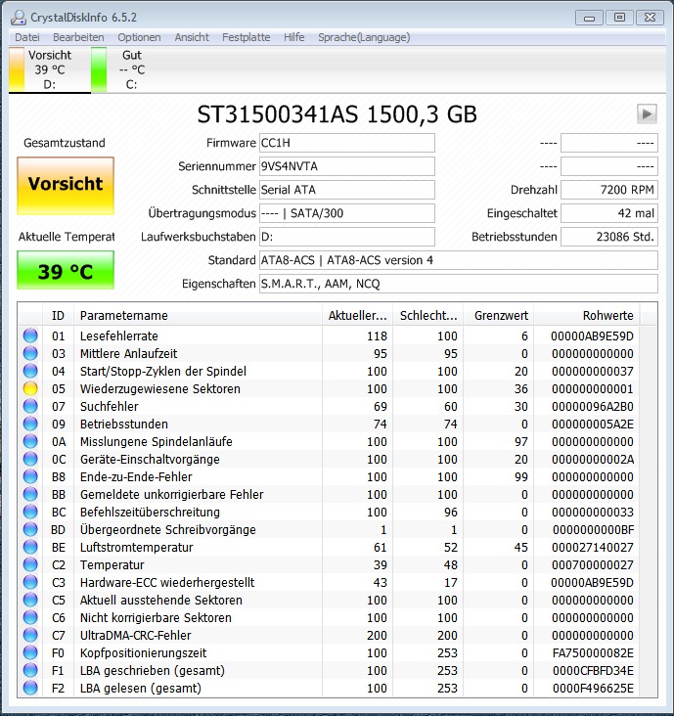Click the Schnittstelle field Serial ATA
The height and width of the screenshot is (716, 674).
[347, 190]
